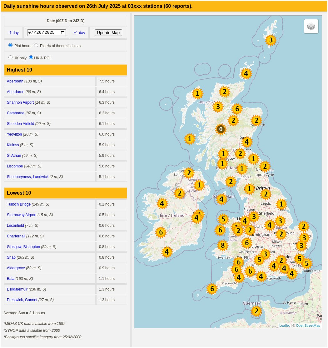Click the Orkney sun marker showing 4
The width and height of the screenshot is (328, 348).
pyautogui.click(x=246, y=73)
